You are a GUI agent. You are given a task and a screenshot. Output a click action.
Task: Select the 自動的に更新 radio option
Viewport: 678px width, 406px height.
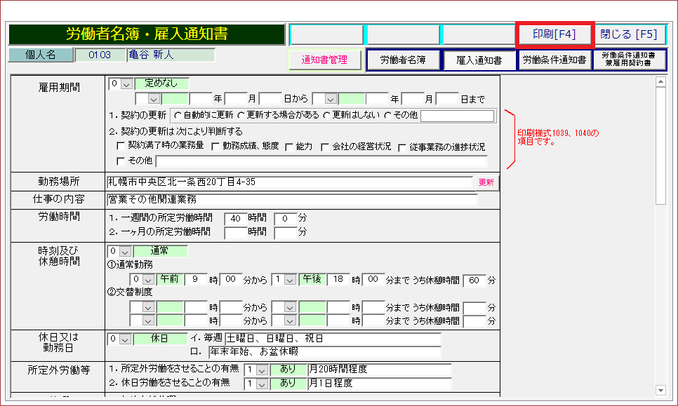coord(178,116)
